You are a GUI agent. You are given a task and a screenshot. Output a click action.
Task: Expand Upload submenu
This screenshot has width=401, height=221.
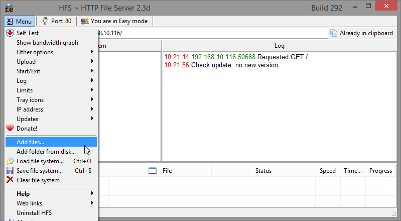click(51, 62)
